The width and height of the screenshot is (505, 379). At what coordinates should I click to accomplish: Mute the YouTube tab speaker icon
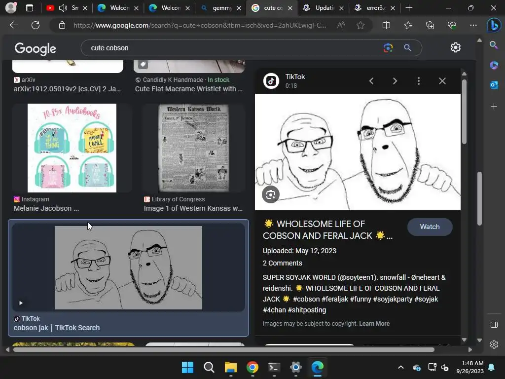coord(63,8)
